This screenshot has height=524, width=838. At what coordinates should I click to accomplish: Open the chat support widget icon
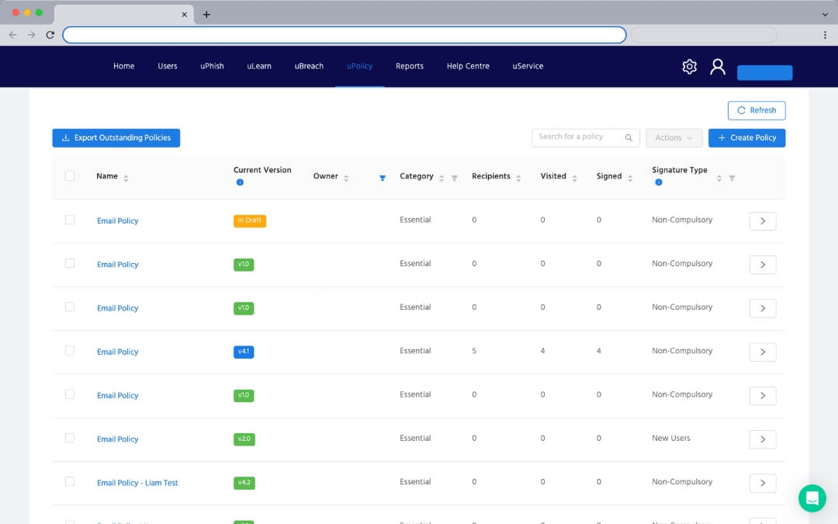[x=812, y=498]
